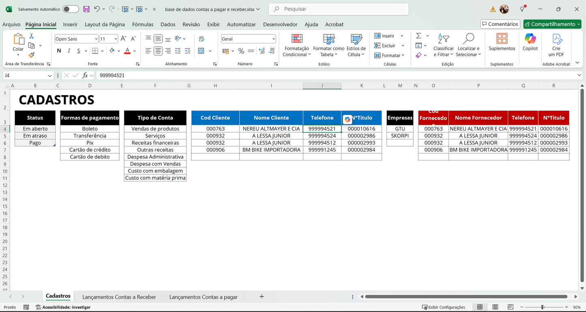The image size is (586, 312).
Task: Apply bold formatting from the Fonte group
Action: tap(58, 51)
